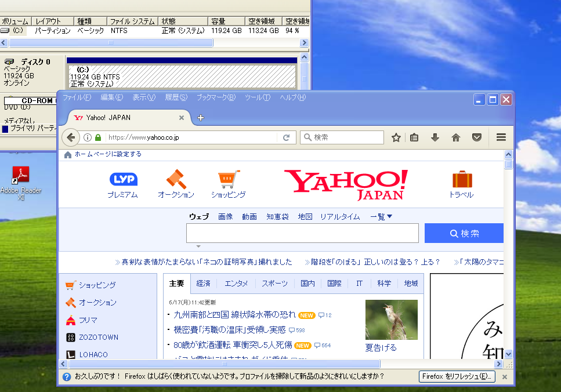This screenshot has height=392, width=561.
Task: Click the question mark icon in notification bar
Action: point(67,376)
